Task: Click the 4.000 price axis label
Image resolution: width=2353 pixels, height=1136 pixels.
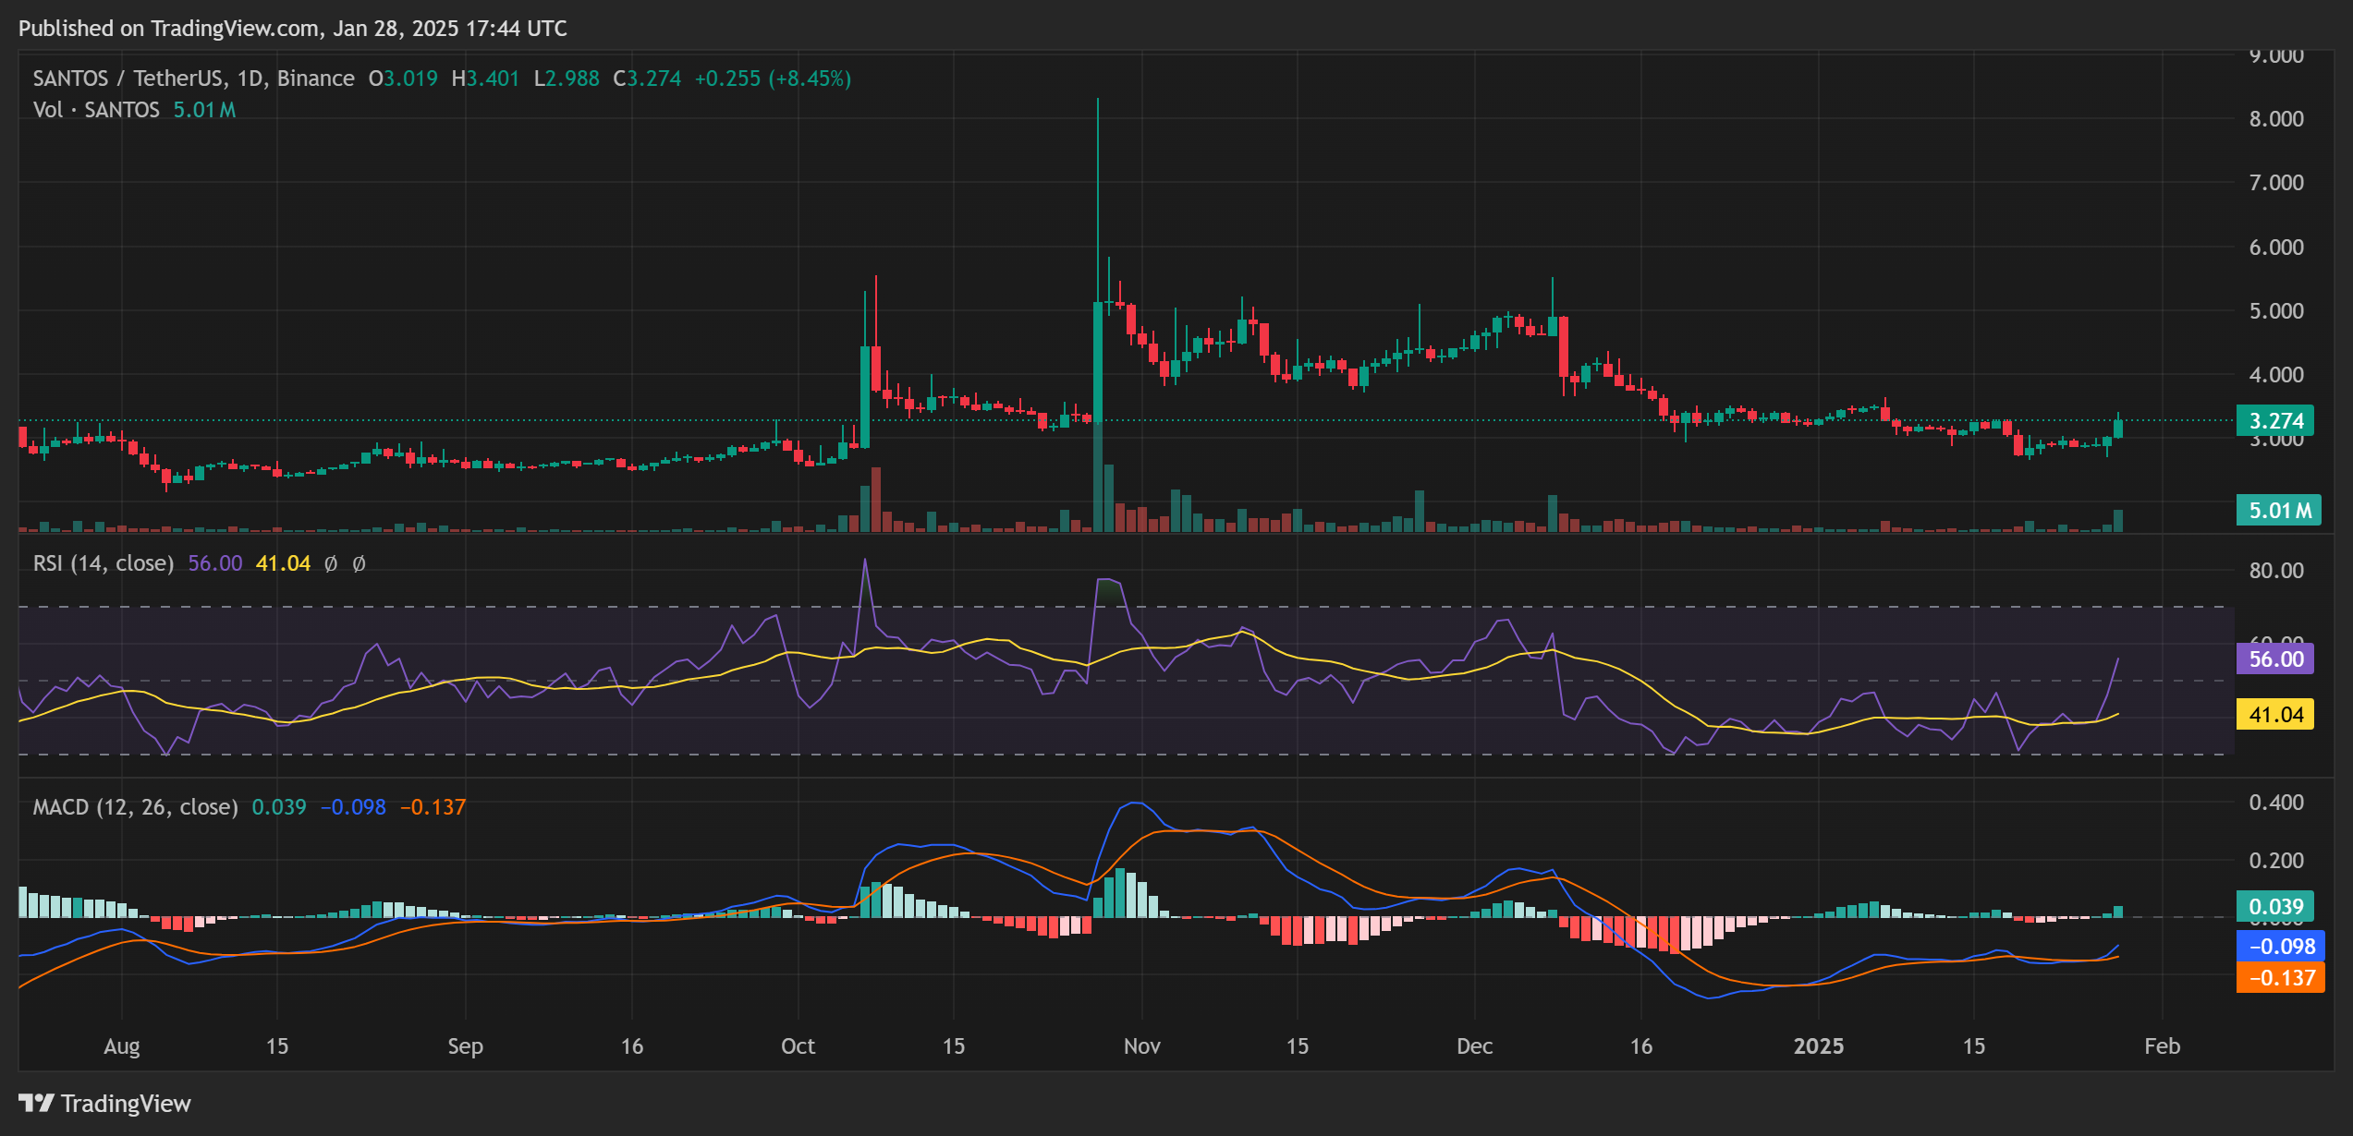Action: click(2276, 375)
